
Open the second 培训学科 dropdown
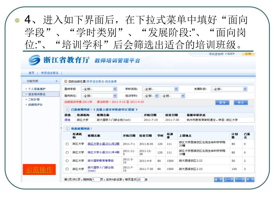point(172,96)
